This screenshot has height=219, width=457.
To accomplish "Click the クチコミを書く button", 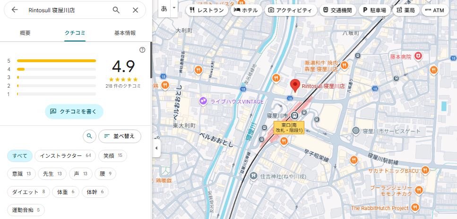I will tap(74, 111).
